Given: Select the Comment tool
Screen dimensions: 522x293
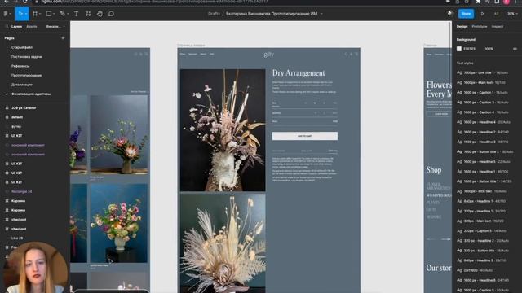Looking at the screenshot, I should [111, 14].
